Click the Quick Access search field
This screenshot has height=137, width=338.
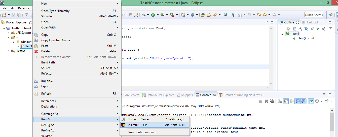314,15
